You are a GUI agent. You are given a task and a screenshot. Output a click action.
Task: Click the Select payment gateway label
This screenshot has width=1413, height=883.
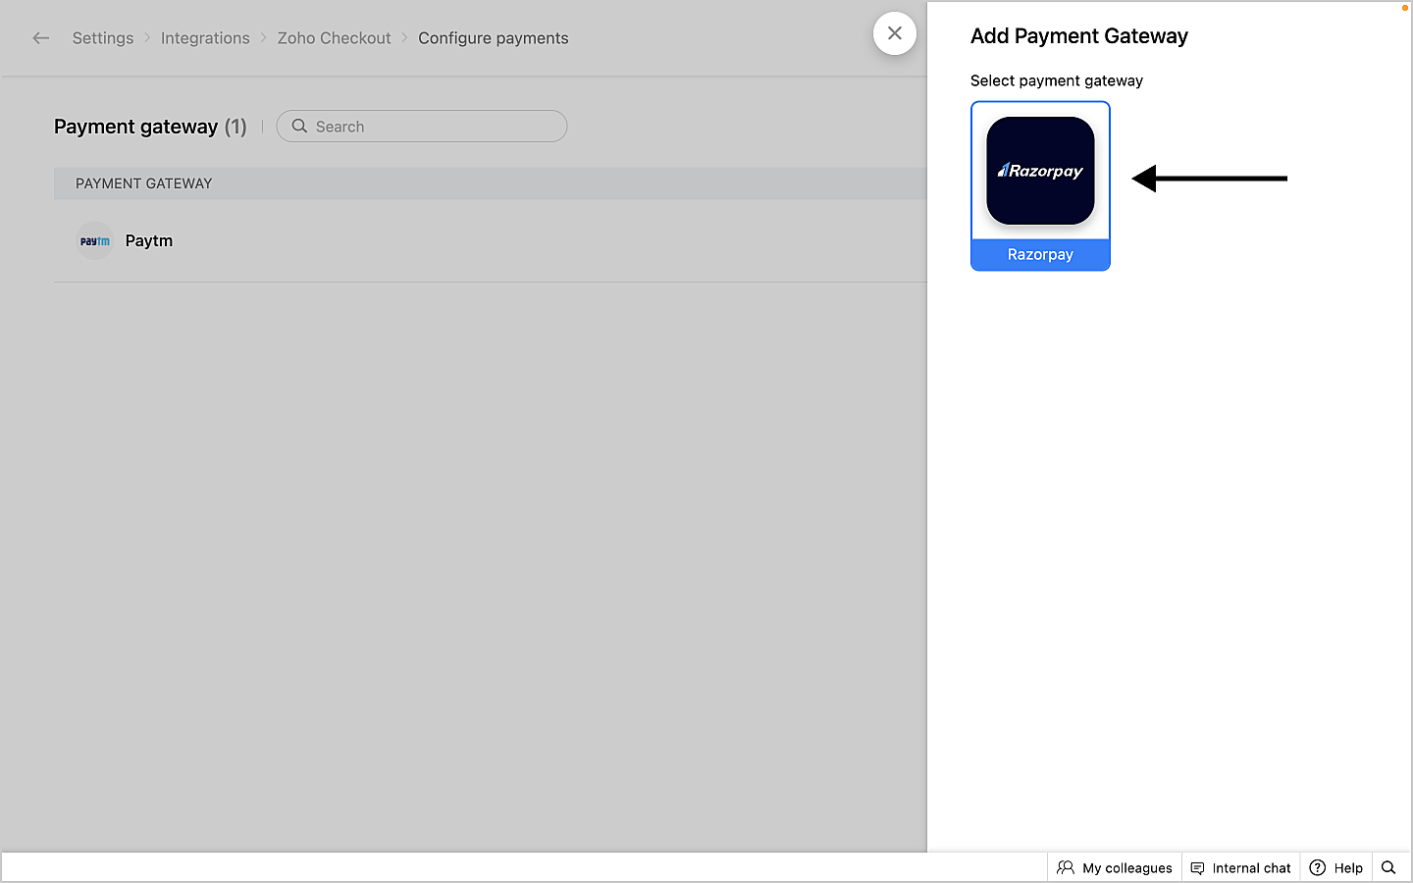(1057, 80)
